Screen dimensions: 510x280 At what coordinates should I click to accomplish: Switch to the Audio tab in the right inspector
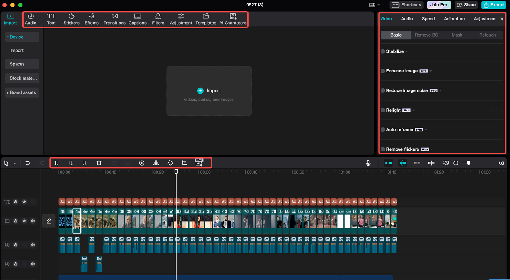(x=407, y=19)
